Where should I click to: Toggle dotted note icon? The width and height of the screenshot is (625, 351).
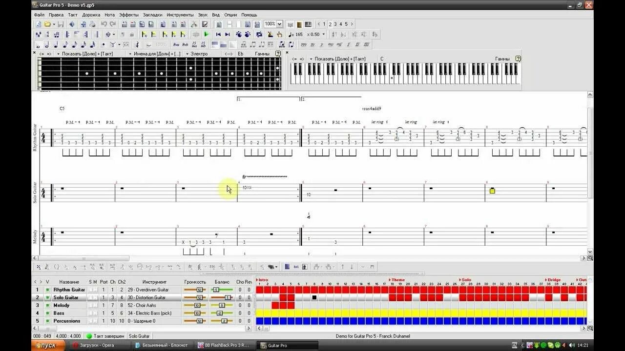coord(103,44)
